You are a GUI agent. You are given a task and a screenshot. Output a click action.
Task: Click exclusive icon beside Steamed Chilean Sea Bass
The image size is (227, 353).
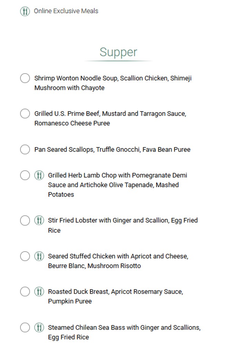pyautogui.click(x=39, y=327)
